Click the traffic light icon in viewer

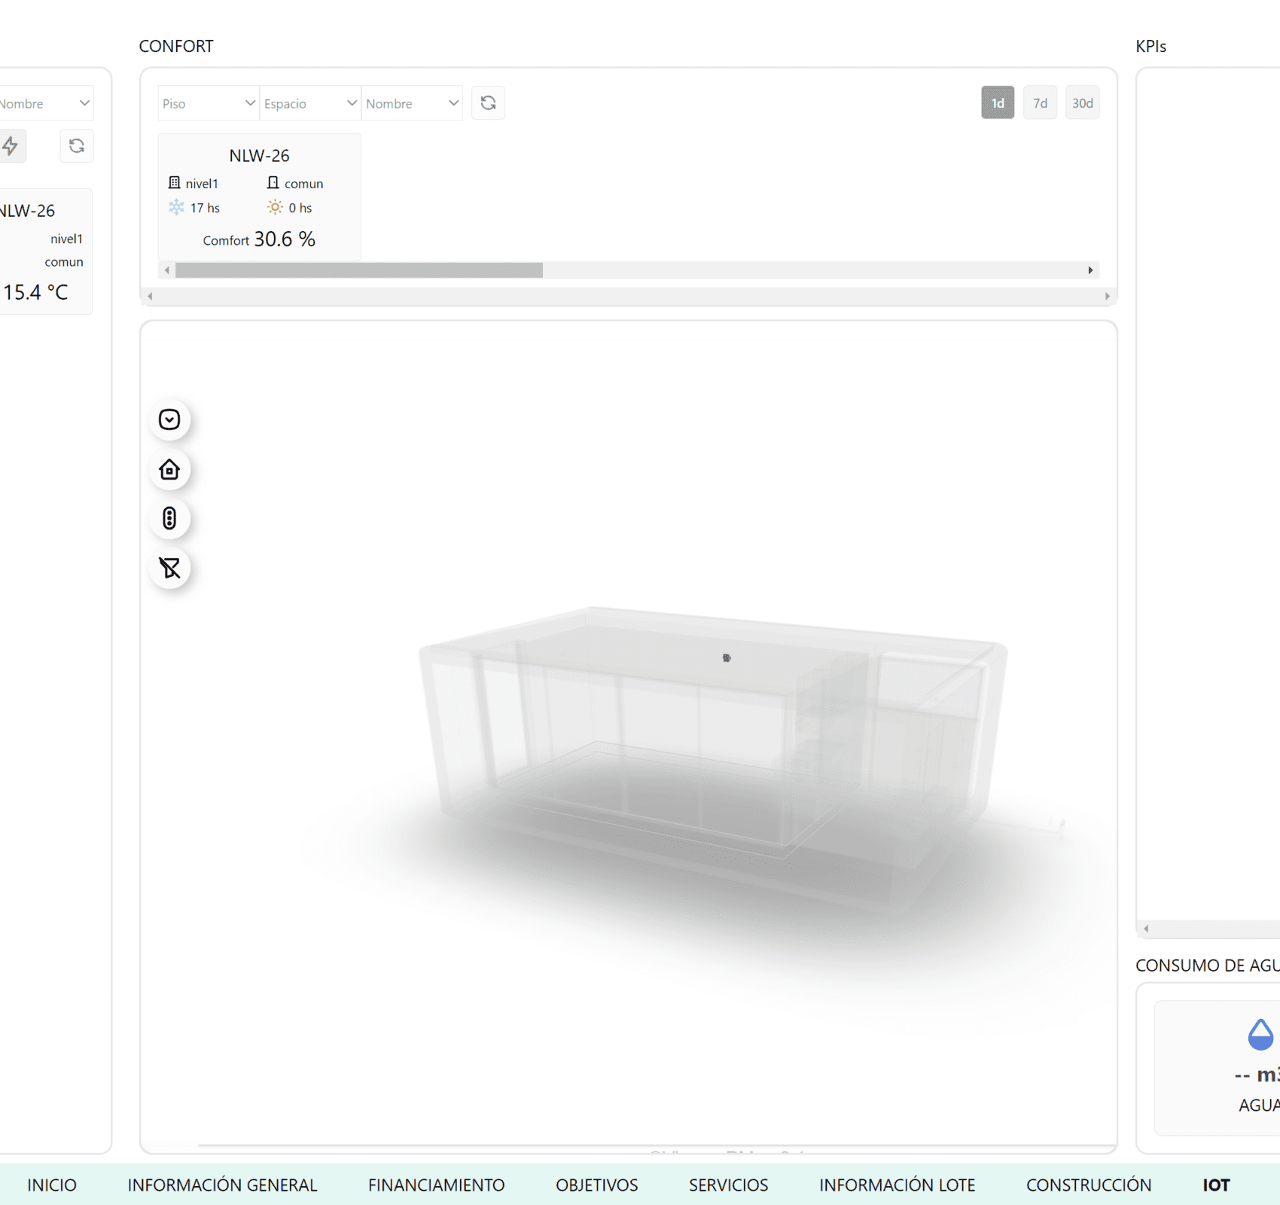tap(169, 518)
